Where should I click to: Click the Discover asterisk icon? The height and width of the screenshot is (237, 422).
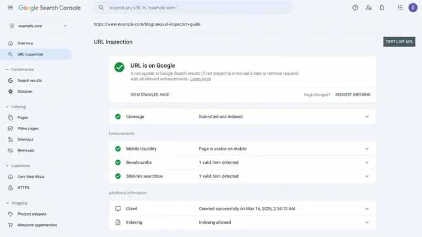tap(10, 92)
